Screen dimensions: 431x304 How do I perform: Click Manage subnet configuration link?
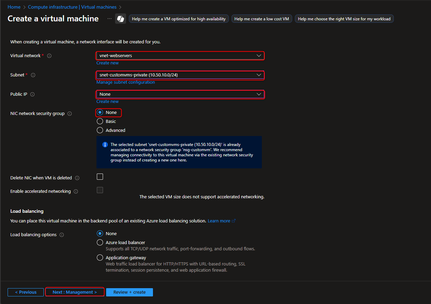coord(125,82)
